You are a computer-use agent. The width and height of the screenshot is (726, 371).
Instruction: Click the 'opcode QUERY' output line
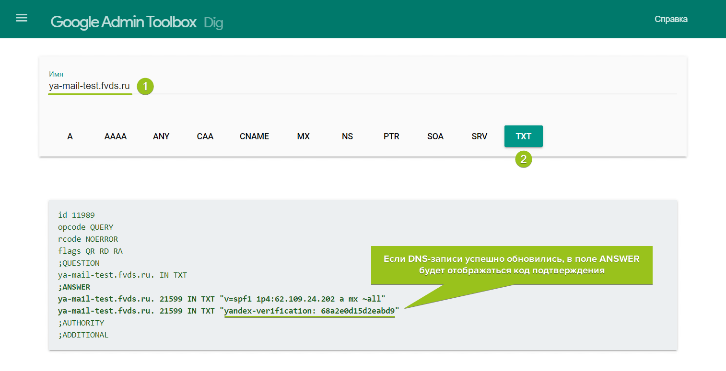point(86,227)
